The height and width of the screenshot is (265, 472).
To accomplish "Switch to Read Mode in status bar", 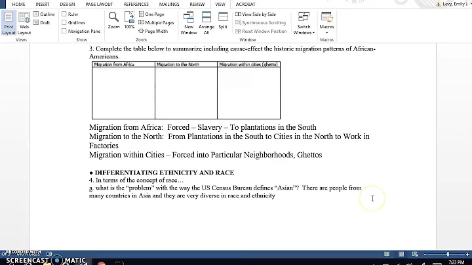I will click(x=387, y=254).
